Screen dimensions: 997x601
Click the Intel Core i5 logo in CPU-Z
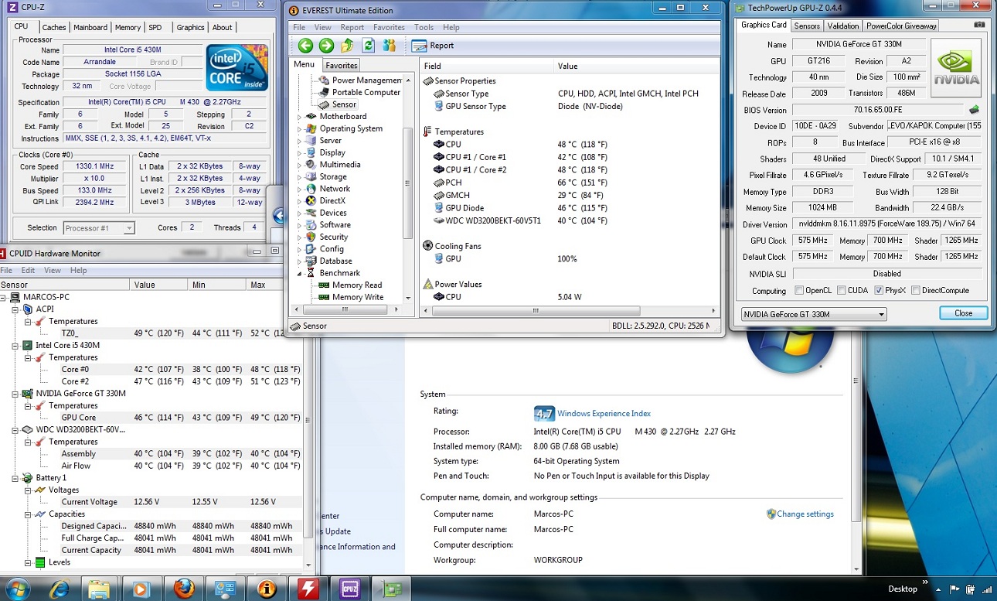236,68
